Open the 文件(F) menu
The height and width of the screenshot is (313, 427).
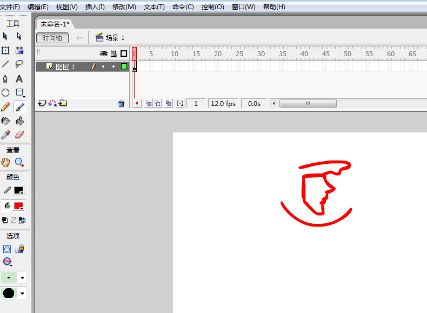[10, 7]
